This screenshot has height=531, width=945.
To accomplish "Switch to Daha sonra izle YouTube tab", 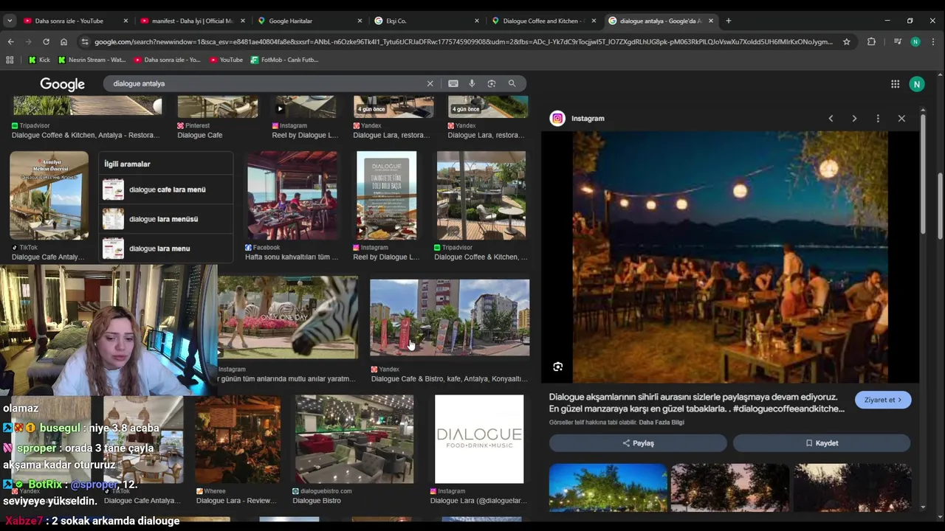I will coord(69,21).
